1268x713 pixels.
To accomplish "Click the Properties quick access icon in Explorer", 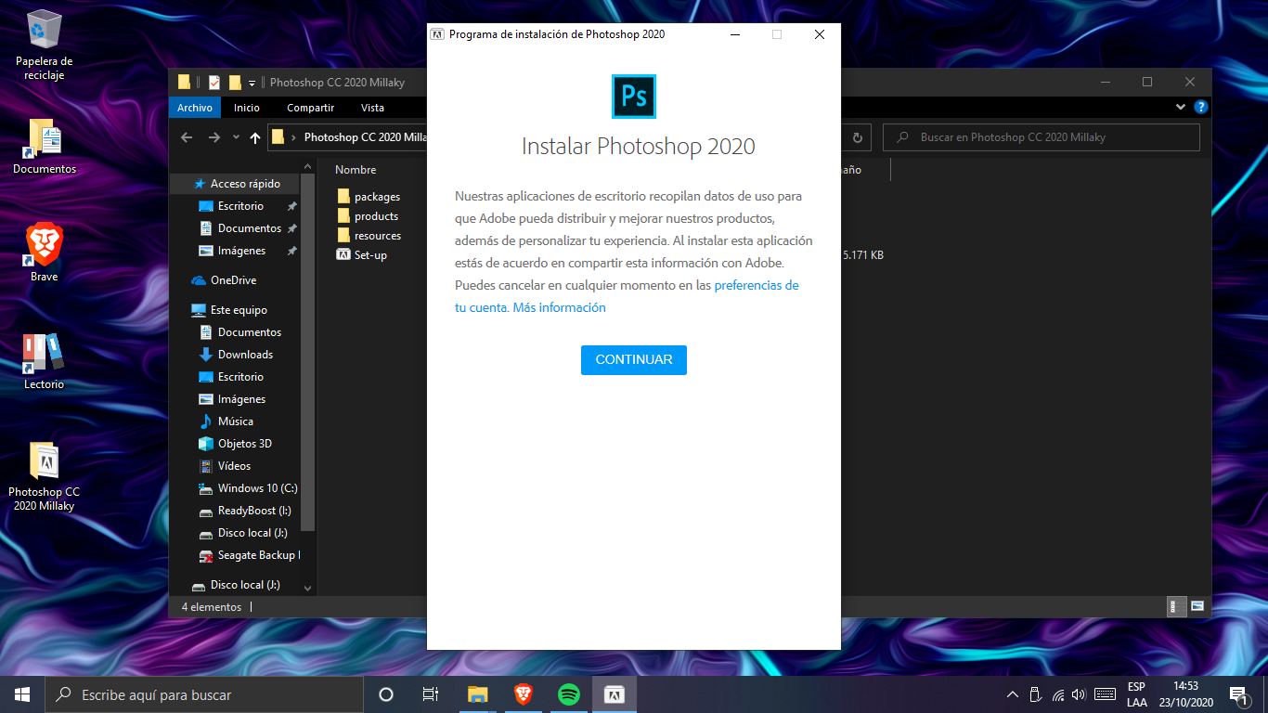I will (x=214, y=82).
